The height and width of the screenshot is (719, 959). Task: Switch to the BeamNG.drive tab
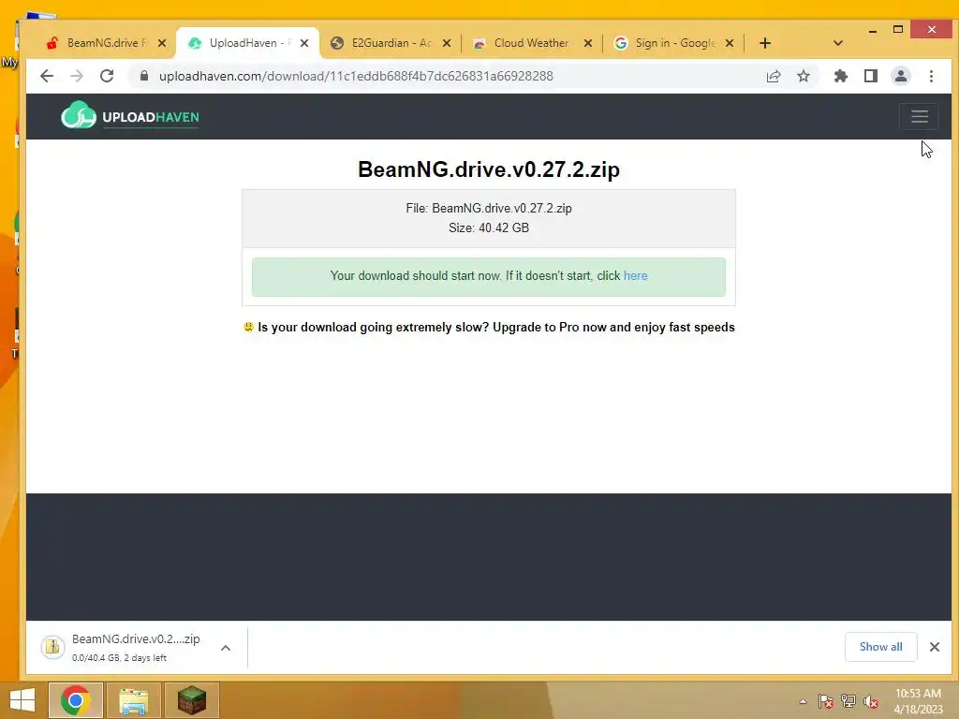coord(97,43)
